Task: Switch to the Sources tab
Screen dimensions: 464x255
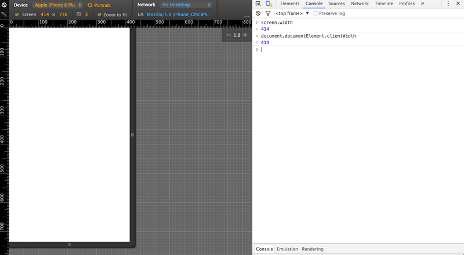Action: [x=336, y=3]
